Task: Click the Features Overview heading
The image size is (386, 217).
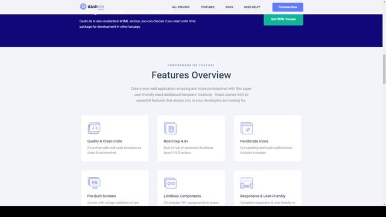Action: point(191,75)
